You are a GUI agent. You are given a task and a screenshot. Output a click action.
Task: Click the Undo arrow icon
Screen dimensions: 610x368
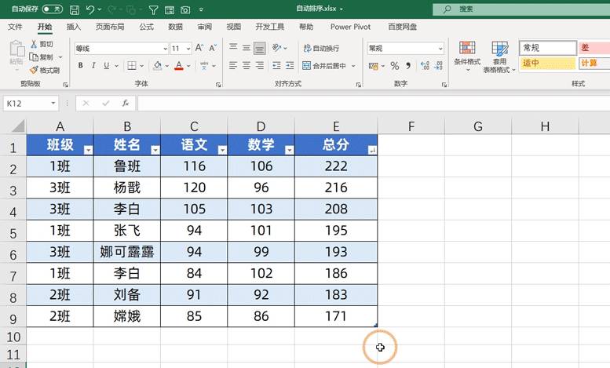click(x=90, y=9)
